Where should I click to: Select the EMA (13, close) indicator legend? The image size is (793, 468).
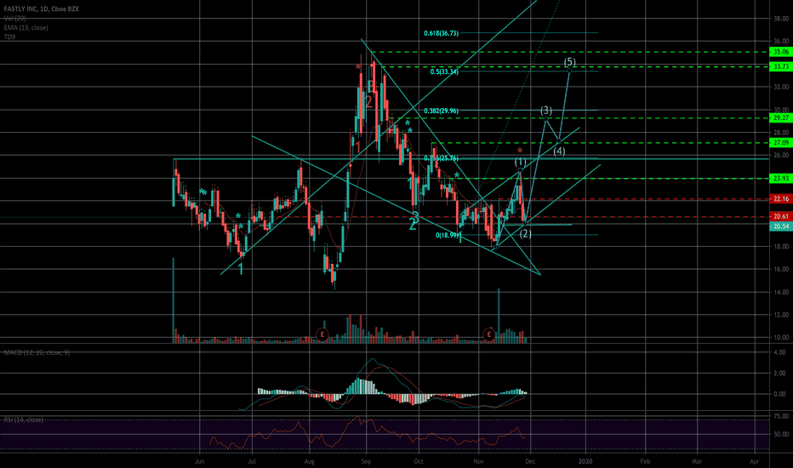point(26,28)
